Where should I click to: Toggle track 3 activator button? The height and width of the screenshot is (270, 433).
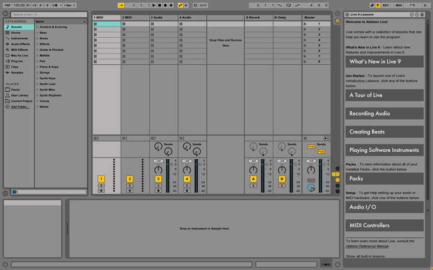coord(158,179)
